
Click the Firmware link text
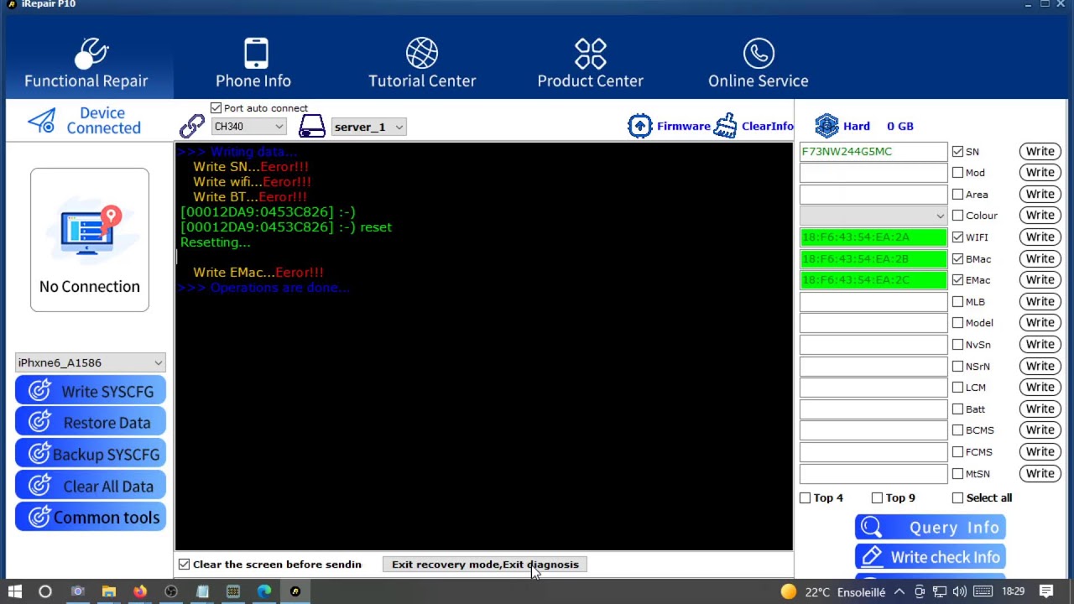(684, 126)
